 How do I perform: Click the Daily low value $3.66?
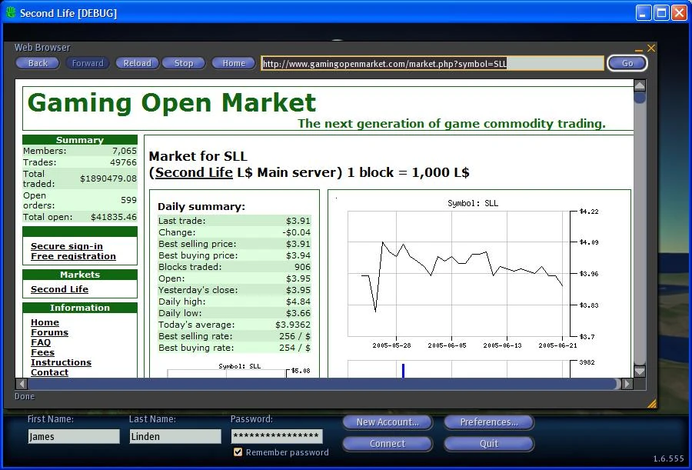[x=298, y=313]
